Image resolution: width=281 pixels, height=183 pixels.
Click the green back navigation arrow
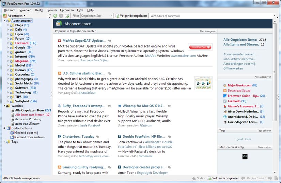tap(55, 16)
